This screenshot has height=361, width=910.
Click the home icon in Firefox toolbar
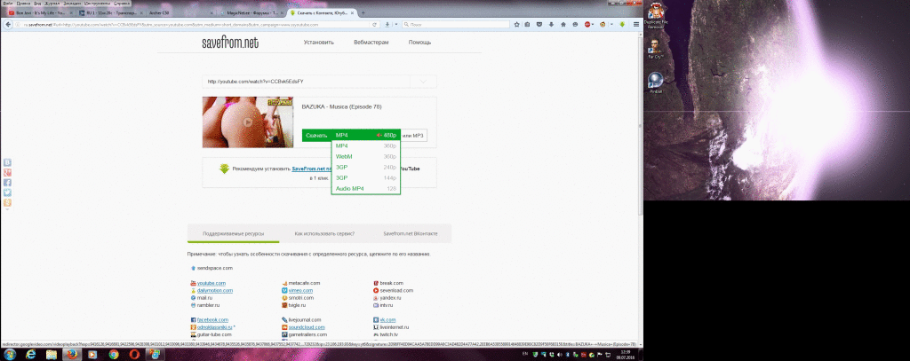563,25
